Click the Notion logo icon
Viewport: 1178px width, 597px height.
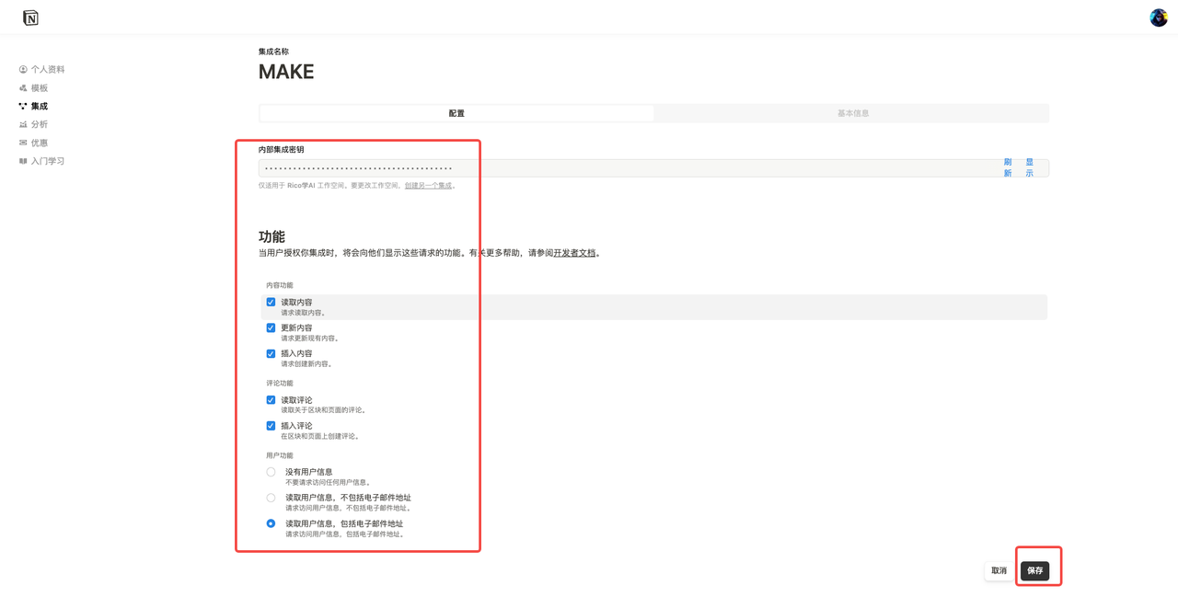tap(30, 17)
